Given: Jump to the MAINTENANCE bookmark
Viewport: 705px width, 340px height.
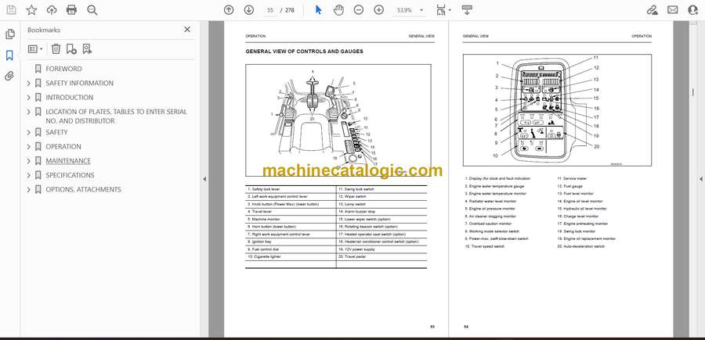Looking at the screenshot, I should 67,161.
